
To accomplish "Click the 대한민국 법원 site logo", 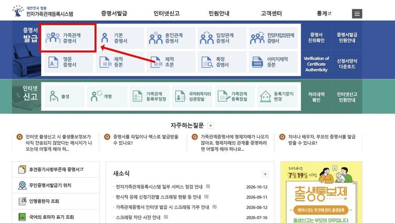I will pos(42,11).
